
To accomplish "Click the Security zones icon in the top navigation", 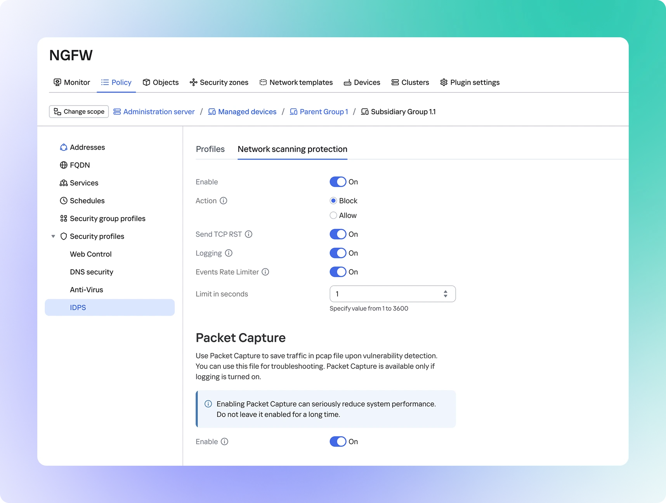I will coord(193,82).
